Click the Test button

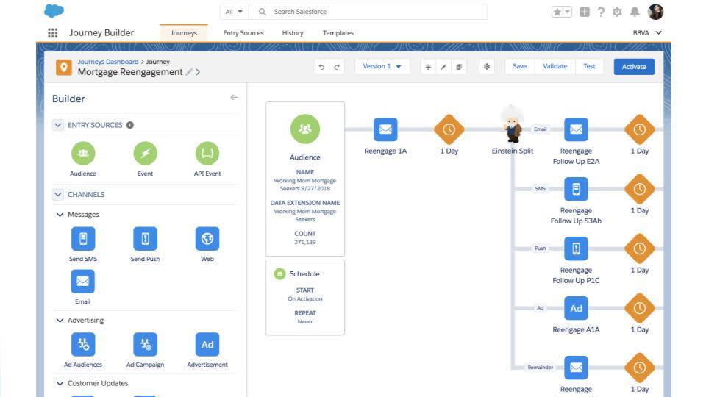(x=589, y=66)
